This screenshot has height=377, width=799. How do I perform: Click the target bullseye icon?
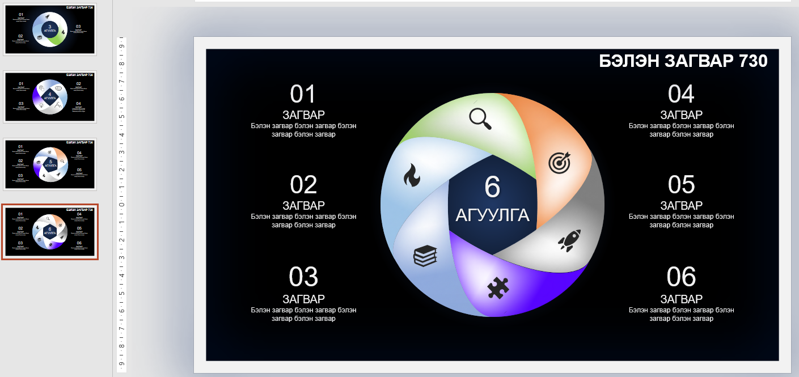pos(559,163)
